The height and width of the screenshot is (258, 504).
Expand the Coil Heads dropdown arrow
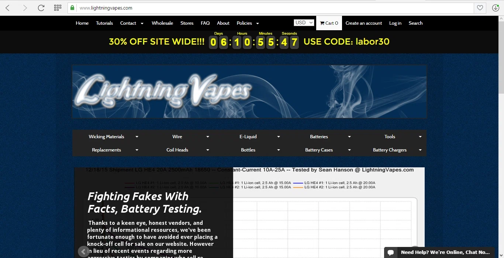[x=208, y=150]
